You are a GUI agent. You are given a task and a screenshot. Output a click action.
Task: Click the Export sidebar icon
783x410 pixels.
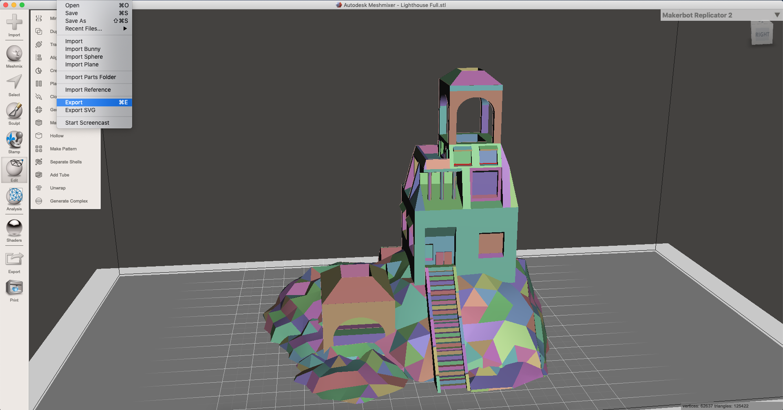coord(14,262)
